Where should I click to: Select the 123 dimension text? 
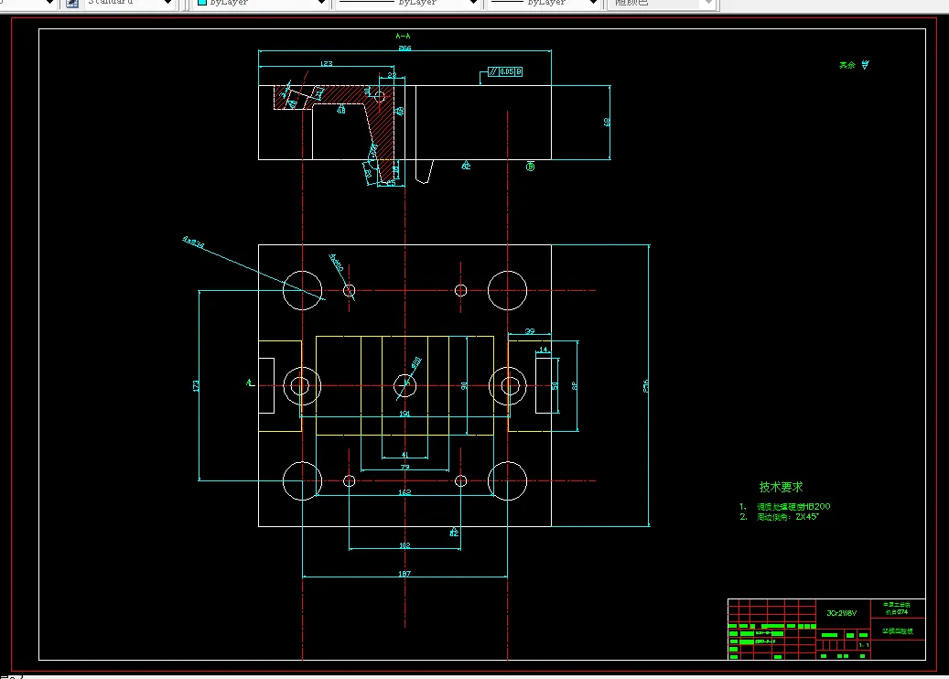326,63
